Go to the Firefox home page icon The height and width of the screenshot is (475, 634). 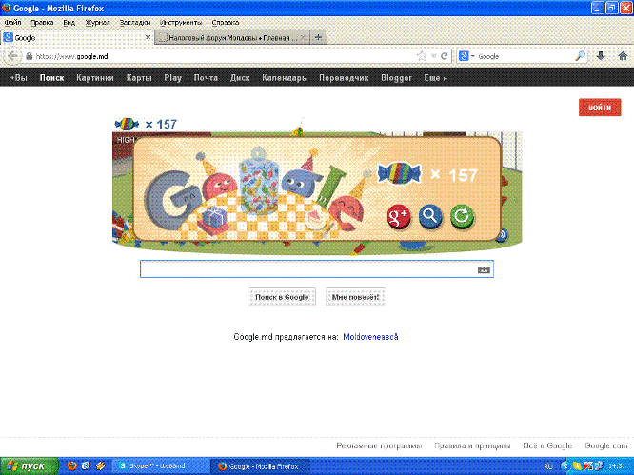[x=623, y=56]
